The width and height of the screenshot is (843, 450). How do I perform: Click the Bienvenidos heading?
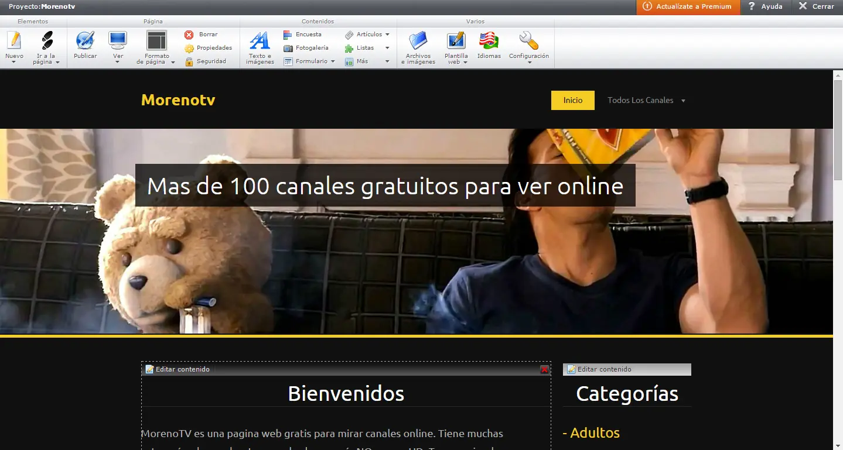click(346, 393)
